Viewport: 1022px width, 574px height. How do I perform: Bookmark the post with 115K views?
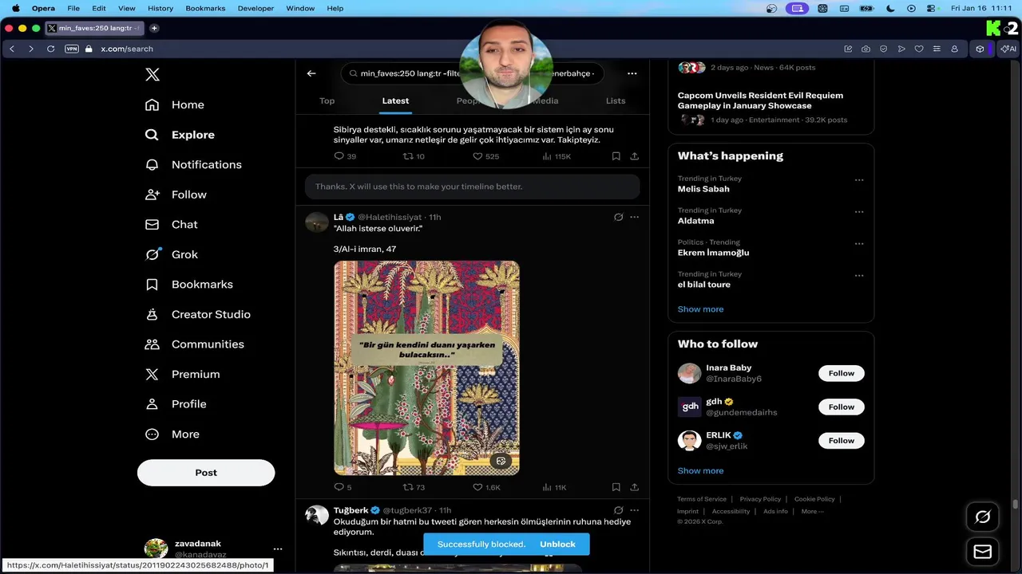(x=616, y=156)
